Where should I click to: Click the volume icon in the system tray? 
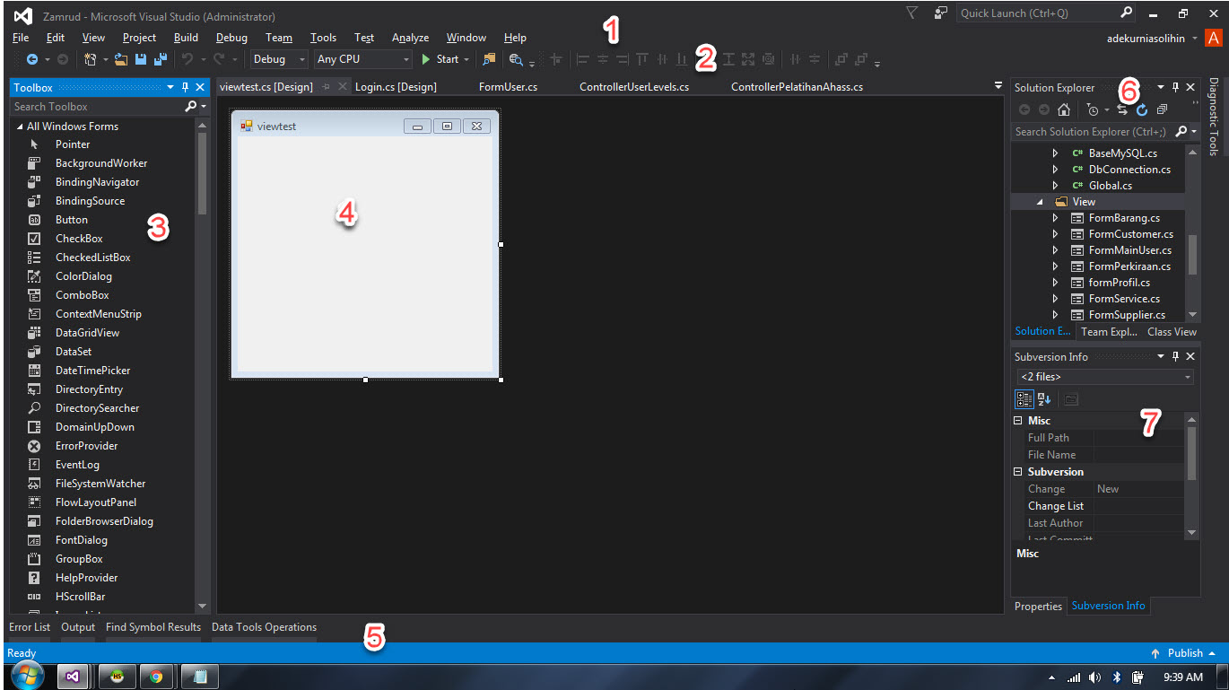point(1095,677)
